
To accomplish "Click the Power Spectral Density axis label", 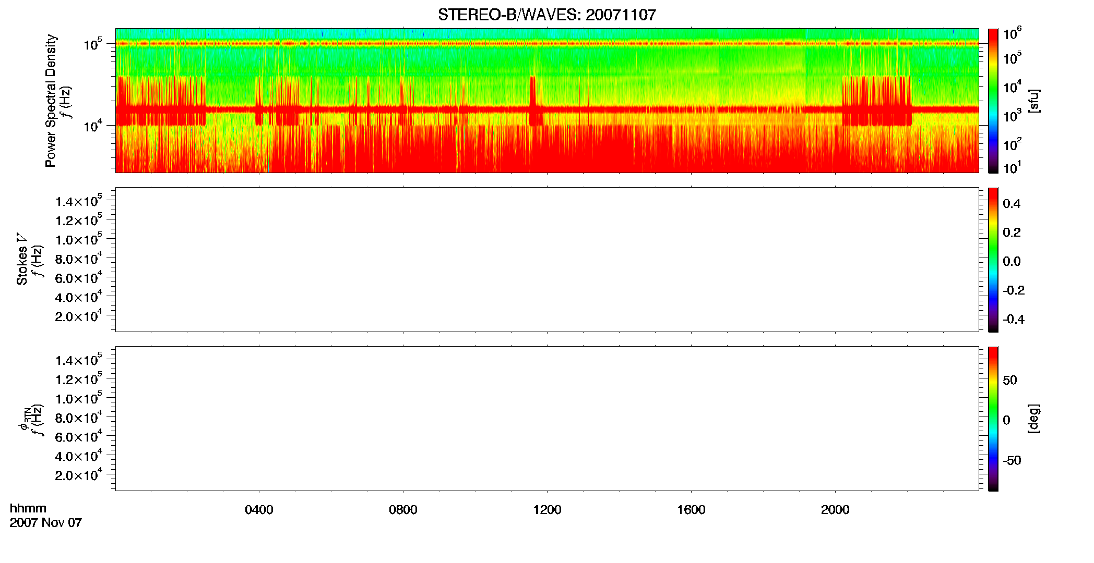I will [x=51, y=101].
